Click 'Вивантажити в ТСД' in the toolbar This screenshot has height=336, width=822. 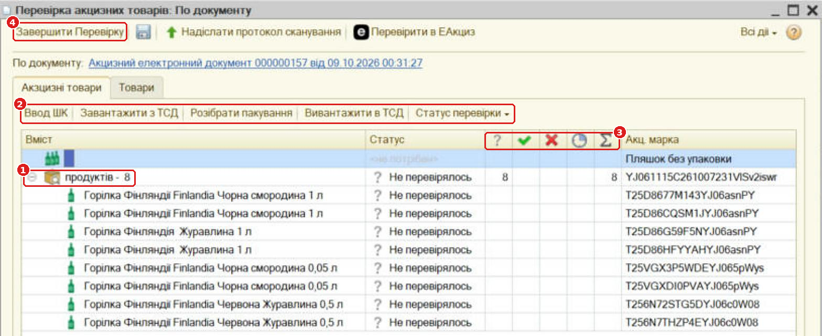pos(354,113)
